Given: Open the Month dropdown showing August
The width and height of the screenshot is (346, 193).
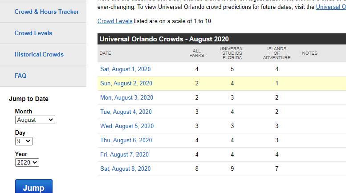Looking at the screenshot, I should pos(35,120).
